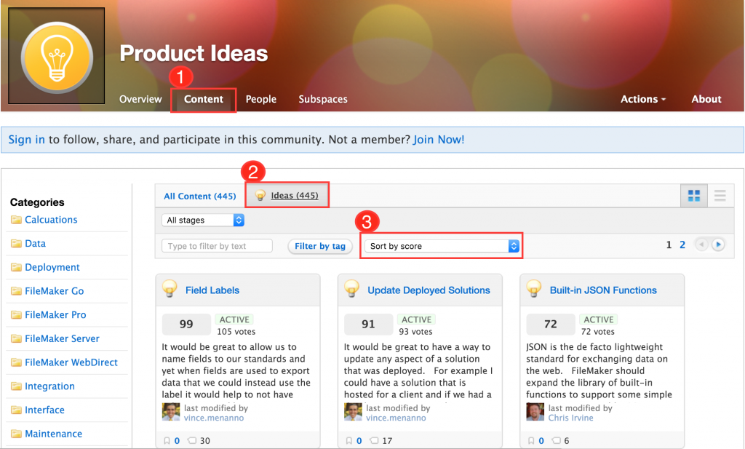Click the text filter input field
Screen dimensions: 745x449
coord(216,245)
